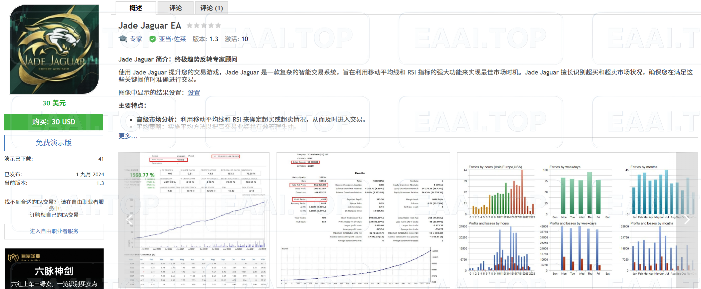
Task: Click the Jade Jaguar EA title
Action: (150, 26)
